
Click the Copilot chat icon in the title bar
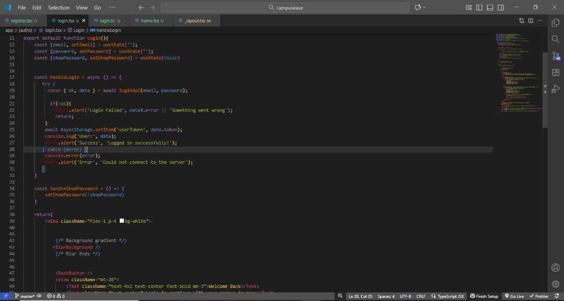tap(418, 7)
